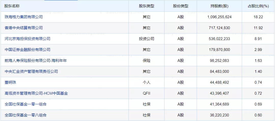Open the 中国证券金融股份有限公司 shareholder link

click(x=28, y=50)
